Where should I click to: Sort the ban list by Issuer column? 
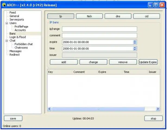click(154, 72)
